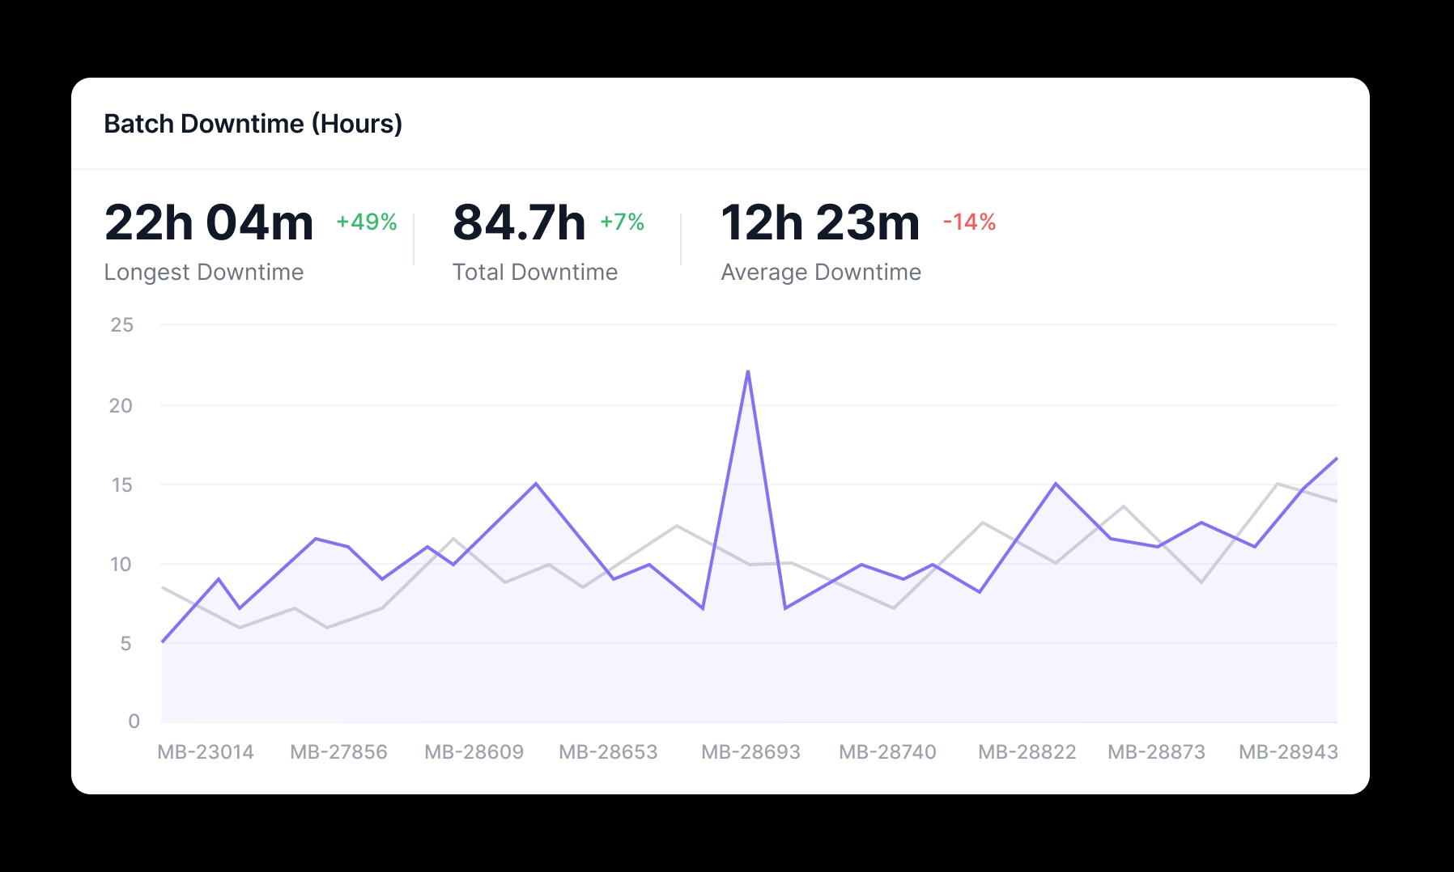1454x872 pixels.
Task: Click the MB-28822 axis label
Action: tap(1027, 752)
